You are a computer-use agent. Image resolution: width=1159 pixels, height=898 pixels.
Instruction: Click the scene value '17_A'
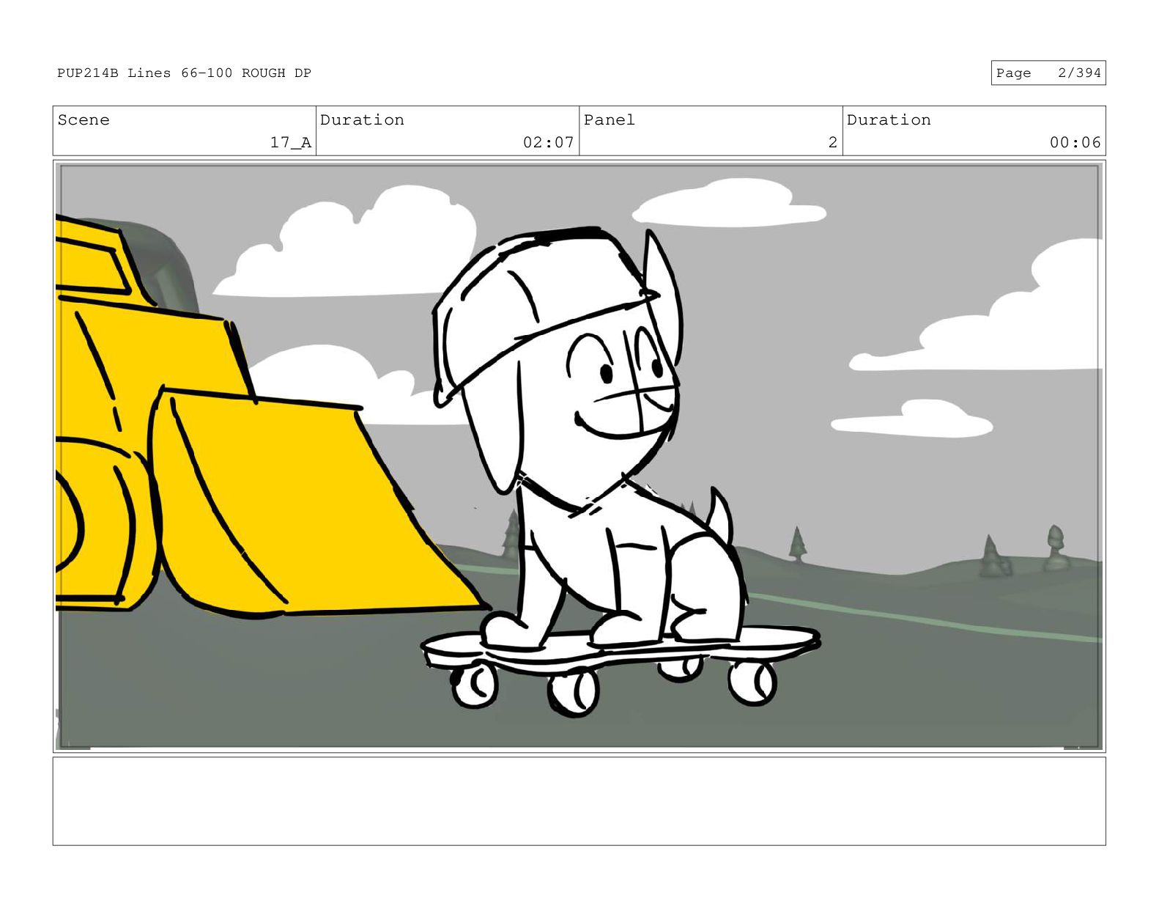(x=290, y=143)
